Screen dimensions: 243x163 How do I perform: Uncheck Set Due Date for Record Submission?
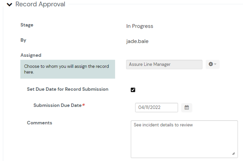coord(133,90)
